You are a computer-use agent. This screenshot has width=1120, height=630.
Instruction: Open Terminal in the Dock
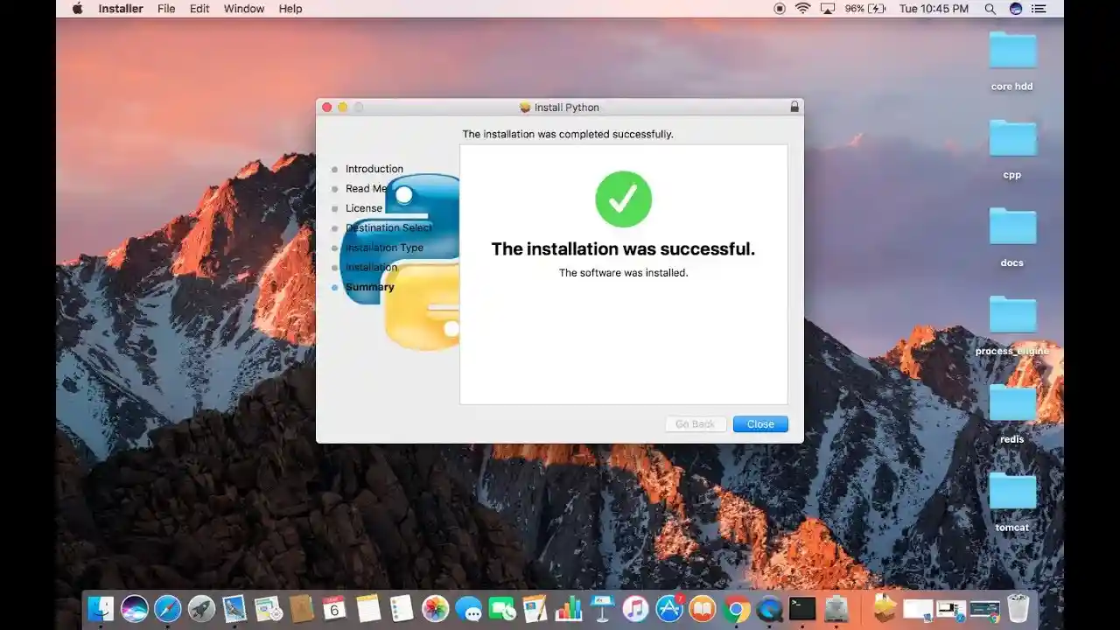click(x=802, y=608)
